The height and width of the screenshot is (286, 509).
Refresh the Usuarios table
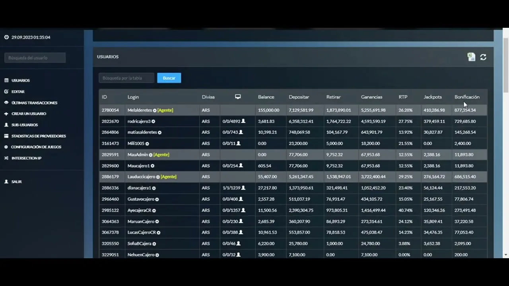point(483,57)
